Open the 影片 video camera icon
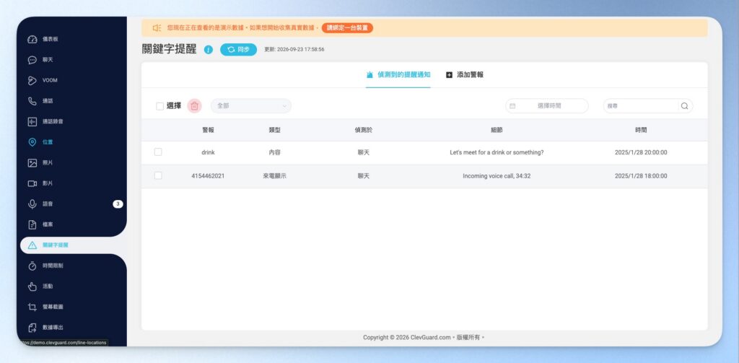This screenshot has height=363, width=739. [x=32, y=183]
